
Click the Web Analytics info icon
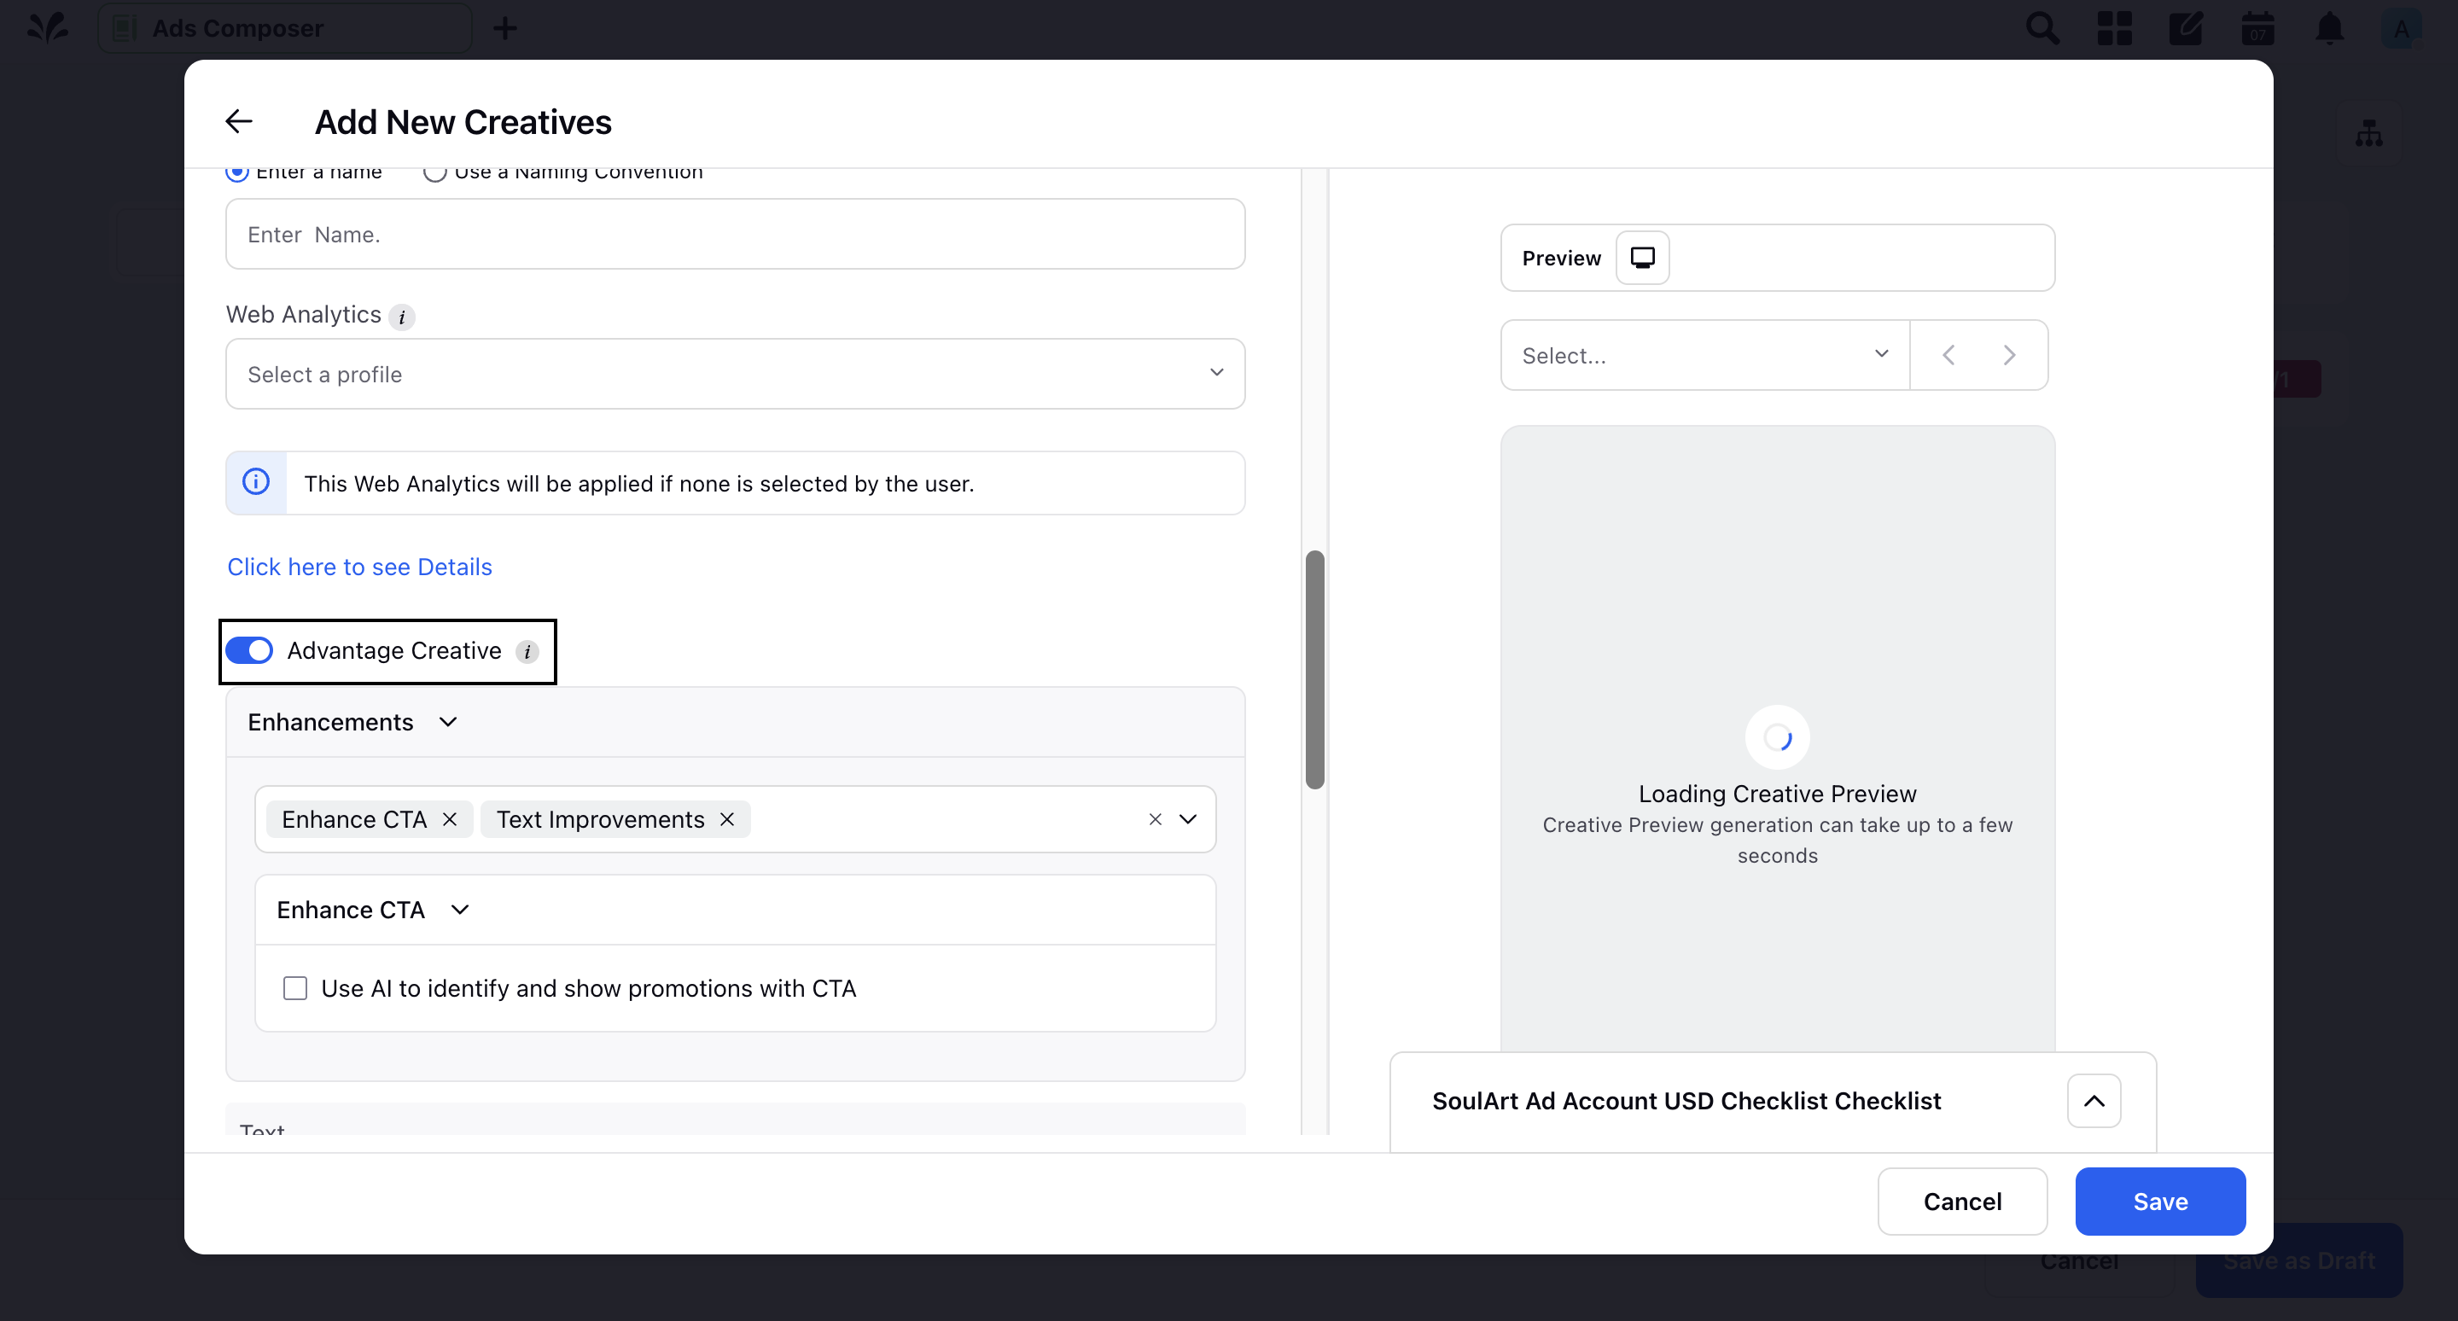tap(402, 317)
